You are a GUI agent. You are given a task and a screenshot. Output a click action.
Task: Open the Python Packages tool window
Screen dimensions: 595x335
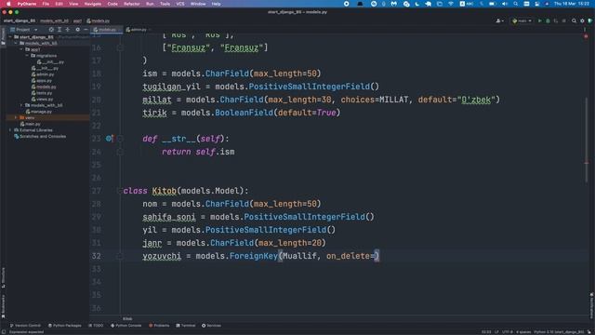point(64,326)
